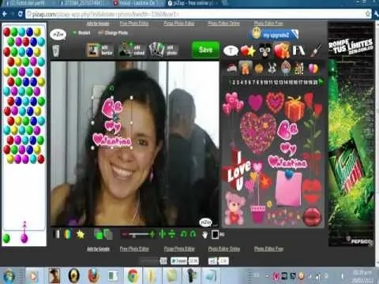Click the browser reload button
379x284 pixels.
[21, 14]
